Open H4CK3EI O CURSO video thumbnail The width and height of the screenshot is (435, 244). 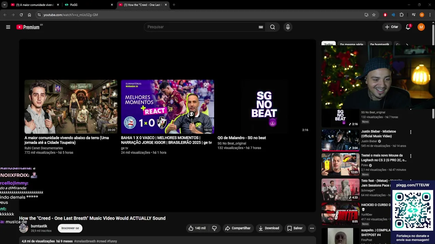click(340, 213)
